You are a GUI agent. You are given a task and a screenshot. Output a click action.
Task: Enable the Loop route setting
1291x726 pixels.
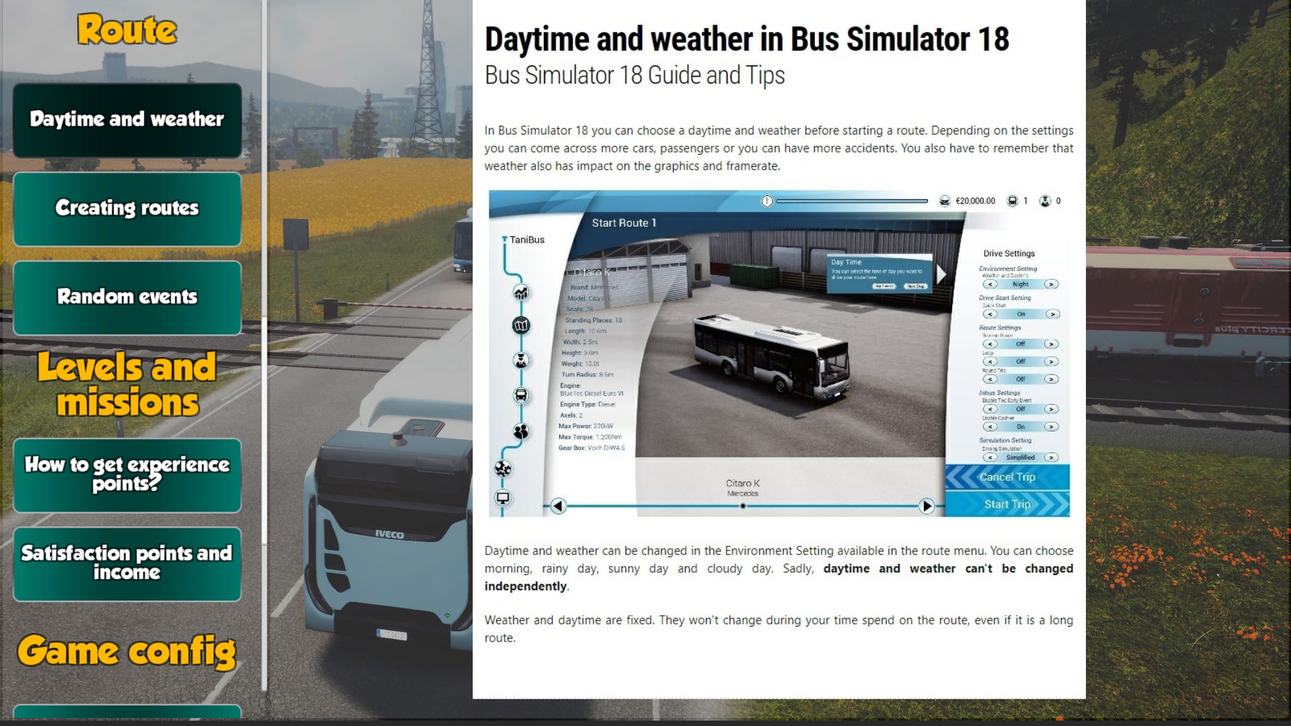[1052, 361]
